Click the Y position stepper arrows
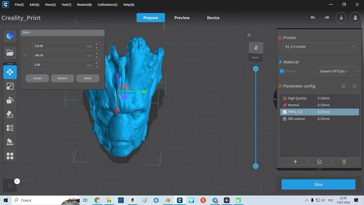364x205 pixels. [97, 55]
